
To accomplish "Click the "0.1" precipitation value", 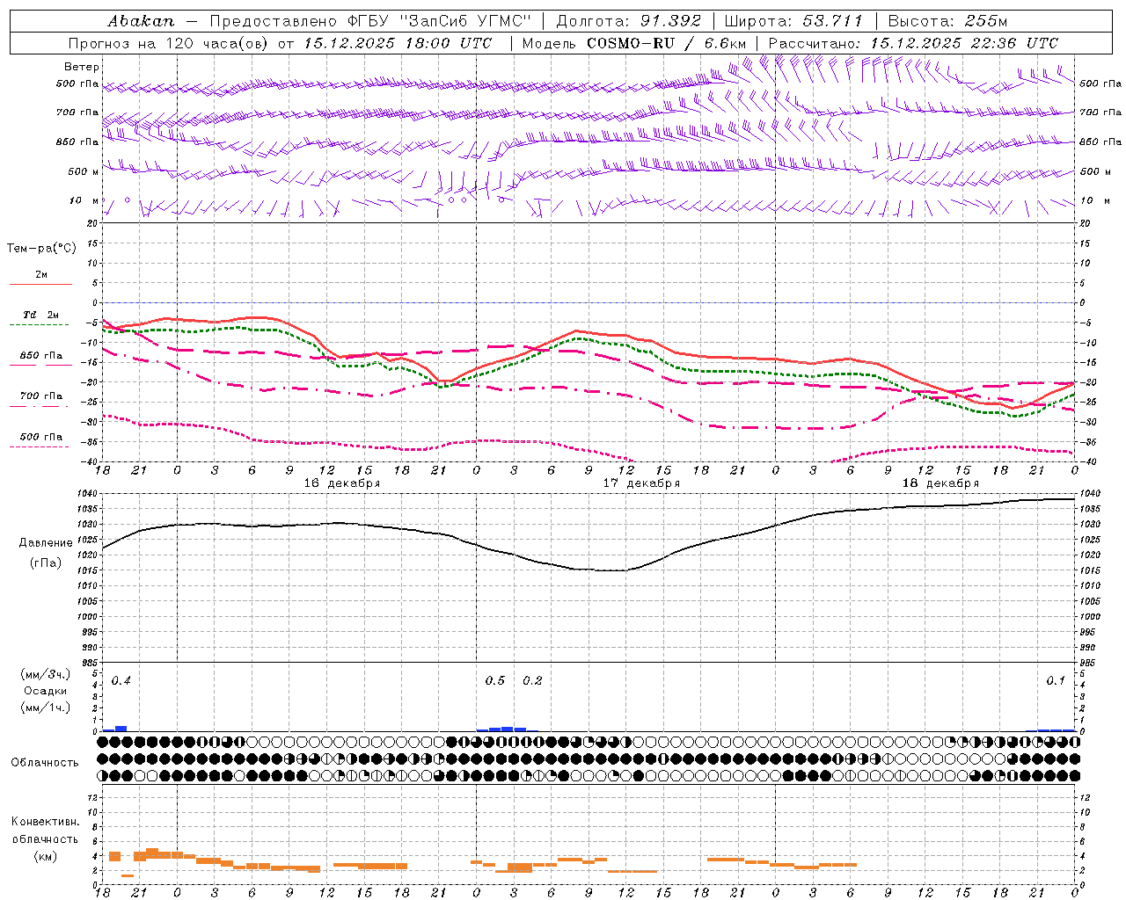I will tap(1056, 681).
